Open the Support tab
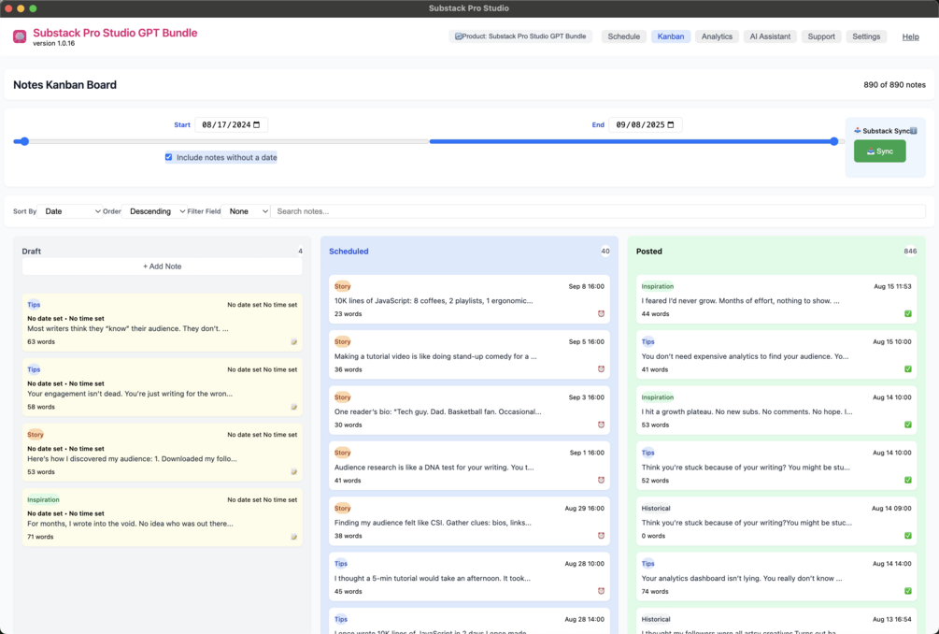939x634 pixels. 821,36
